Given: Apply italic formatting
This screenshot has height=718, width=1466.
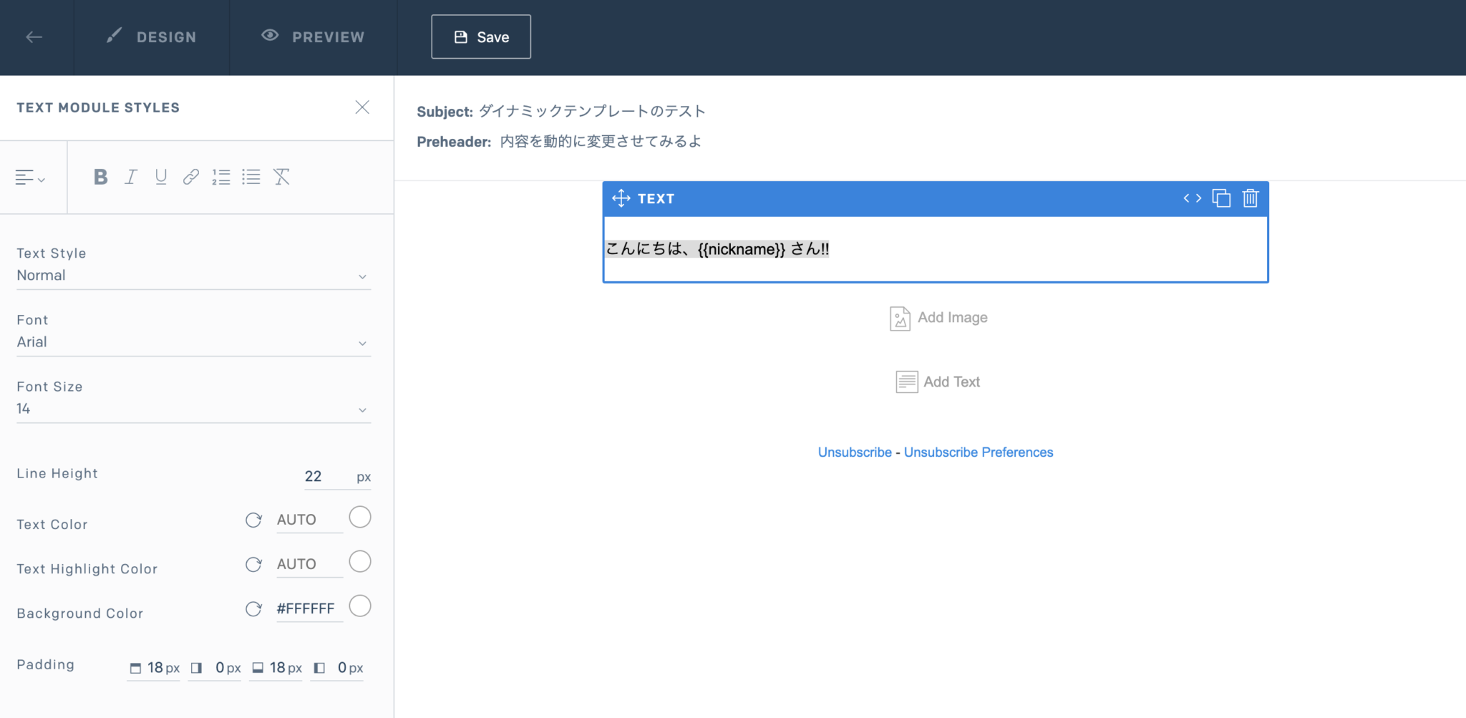Looking at the screenshot, I should [130, 177].
